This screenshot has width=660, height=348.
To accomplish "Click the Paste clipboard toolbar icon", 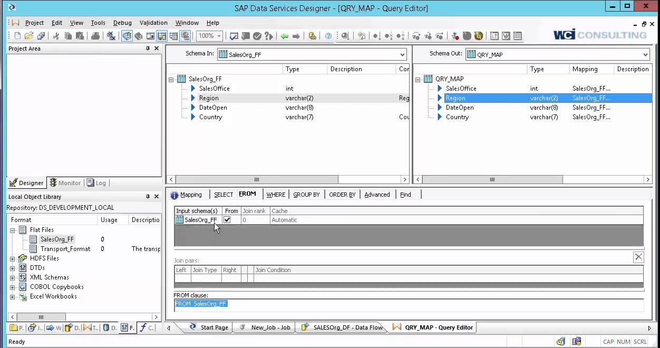I will pyautogui.click(x=80, y=36).
